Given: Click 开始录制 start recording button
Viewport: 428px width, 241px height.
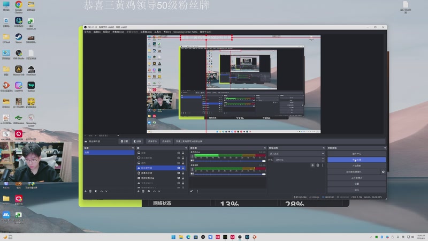Looking at the screenshot, I should click(x=356, y=166).
